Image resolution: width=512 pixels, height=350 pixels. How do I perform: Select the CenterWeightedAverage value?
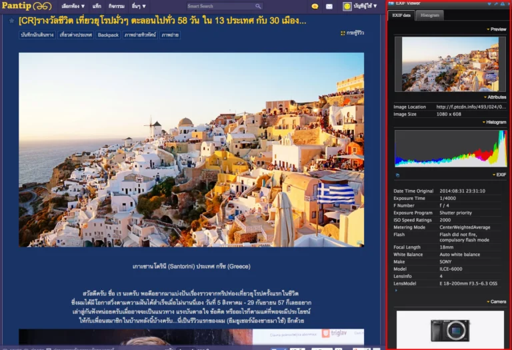(x=465, y=227)
